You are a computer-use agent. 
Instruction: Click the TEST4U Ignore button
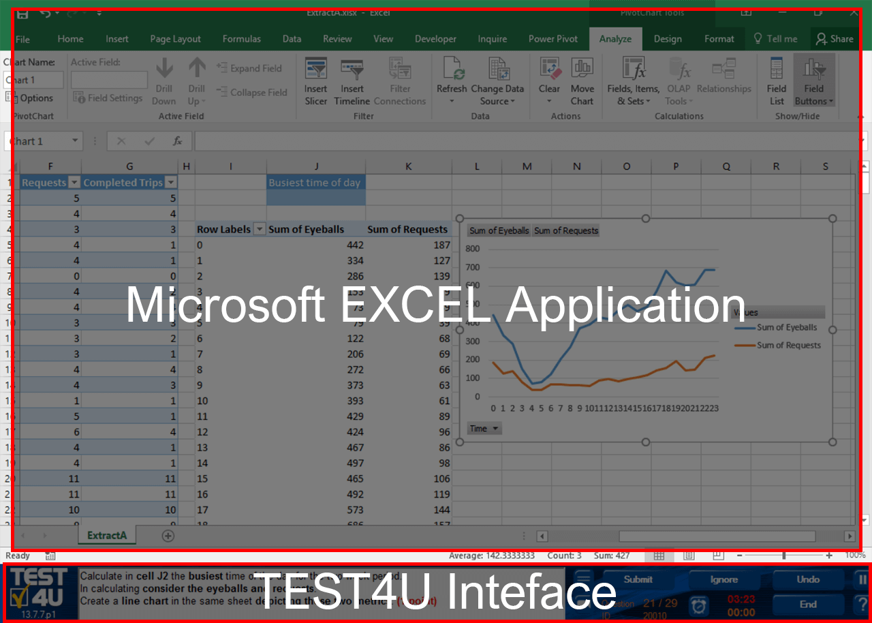(x=723, y=579)
